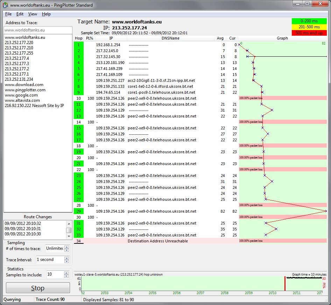Select 213.252.177.210 in address list
The height and width of the screenshot is (305, 331).
pyautogui.click(x=19, y=48)
